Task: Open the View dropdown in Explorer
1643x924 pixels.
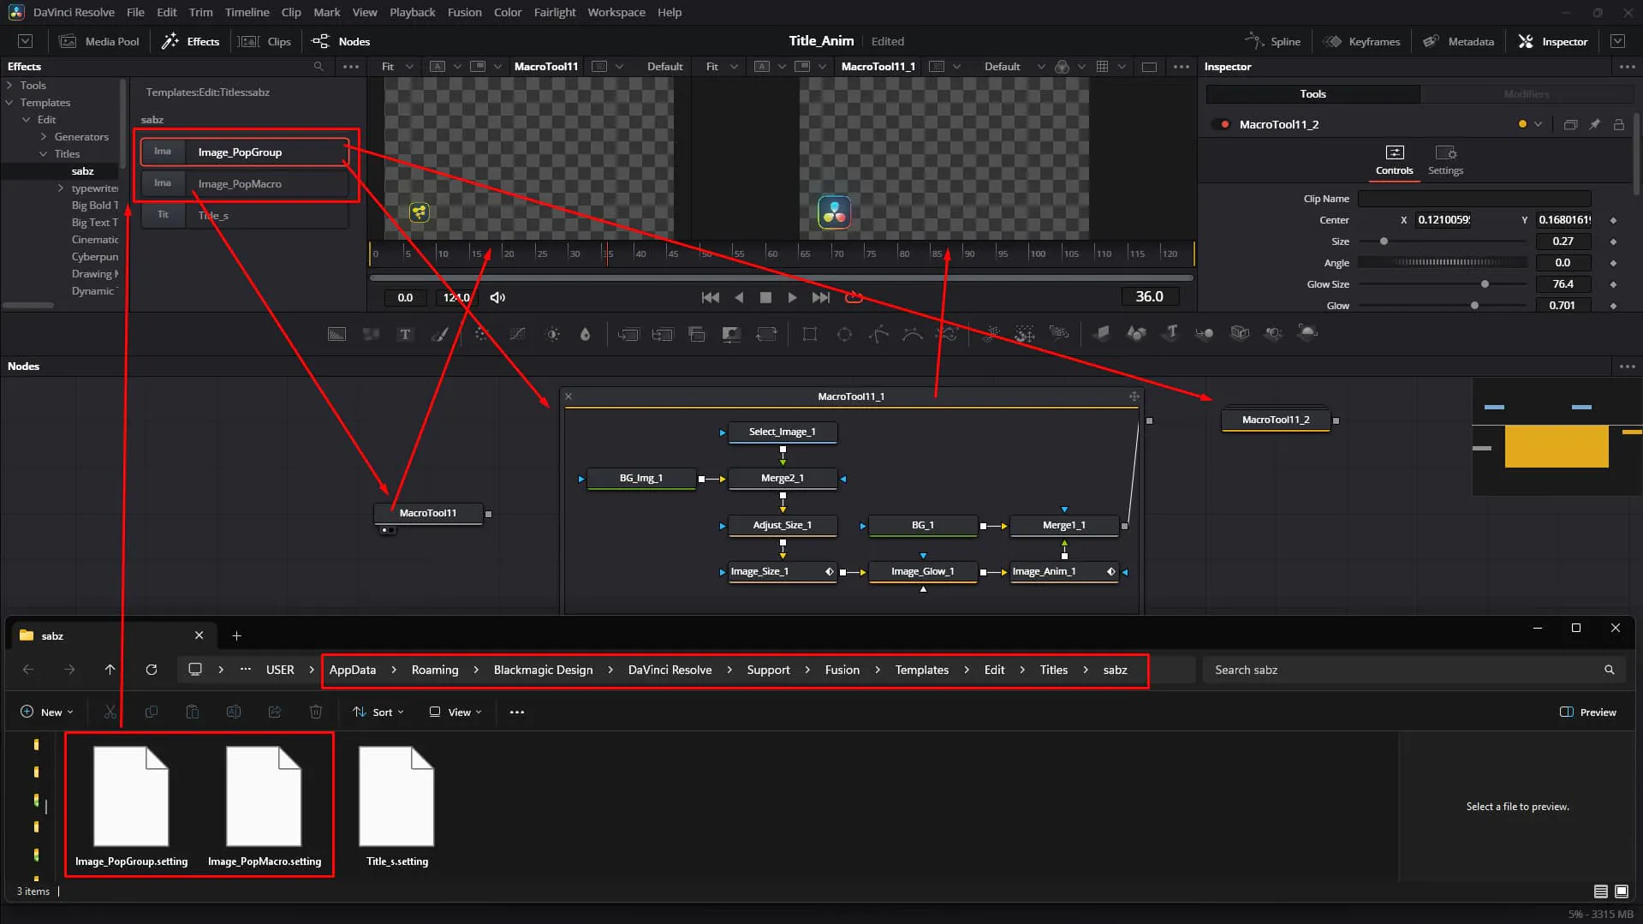Action: (455, 712)
